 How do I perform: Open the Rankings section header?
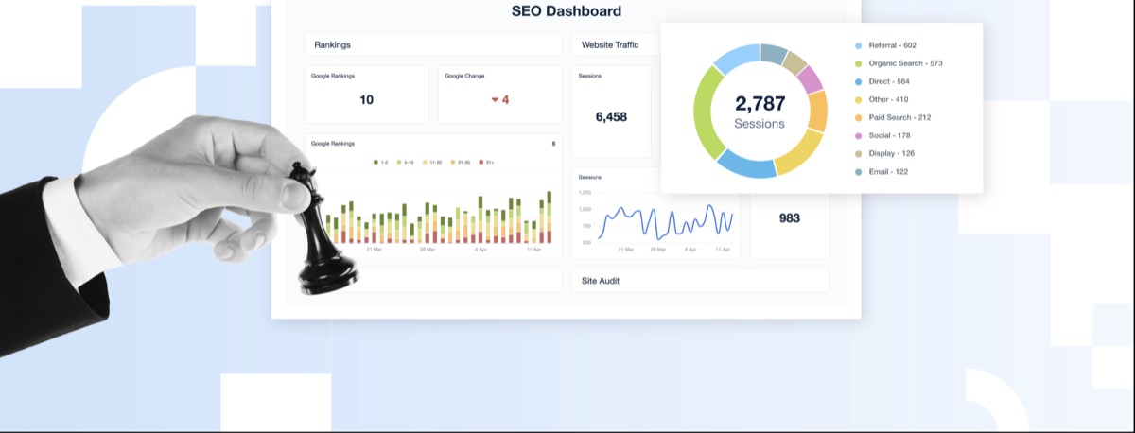pyautogui.click(x=433, y=44)
